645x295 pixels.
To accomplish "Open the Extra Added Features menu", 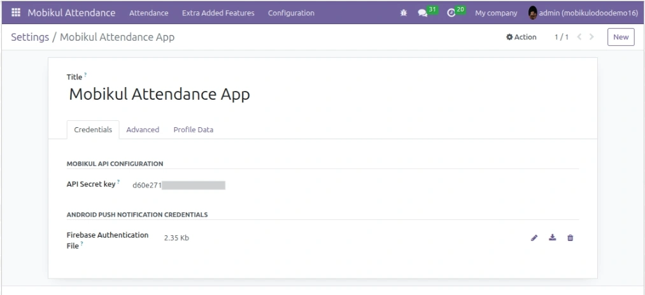I will [218, 13].
